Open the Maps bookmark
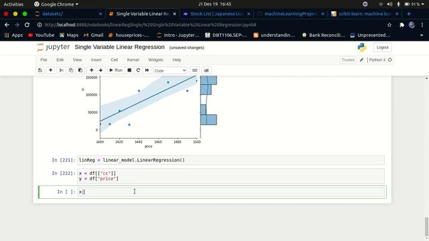This screenshot has width=429, height=241. click(69, 35)
